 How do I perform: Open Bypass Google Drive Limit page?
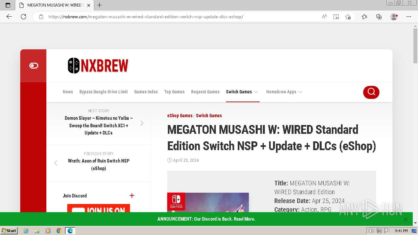(x=104, y=92)
